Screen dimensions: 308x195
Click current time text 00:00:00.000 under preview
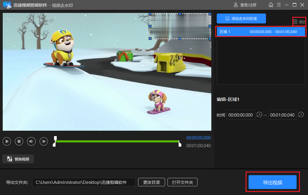[x=198, y=138]
